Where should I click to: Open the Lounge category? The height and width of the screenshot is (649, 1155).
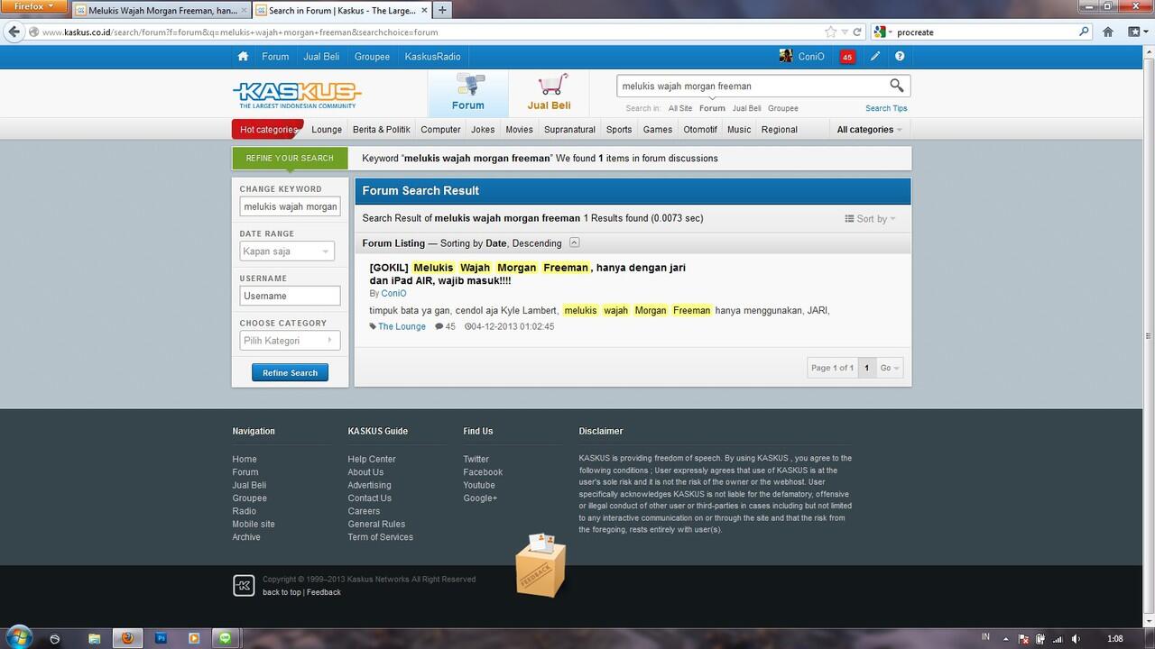tap(327, 129)
